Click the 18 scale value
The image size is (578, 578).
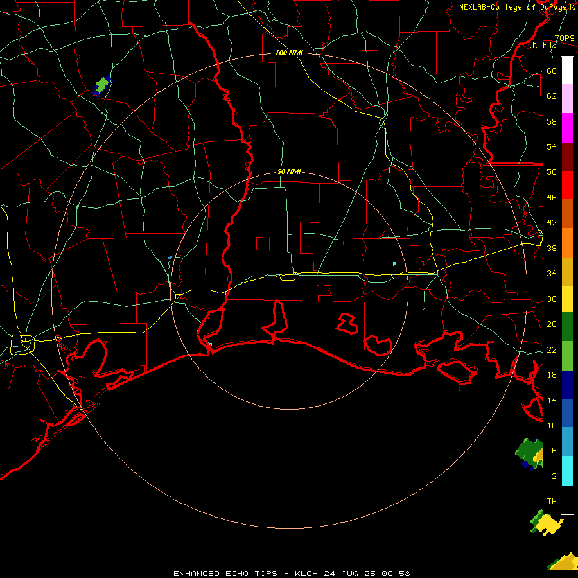click(552, 375)
